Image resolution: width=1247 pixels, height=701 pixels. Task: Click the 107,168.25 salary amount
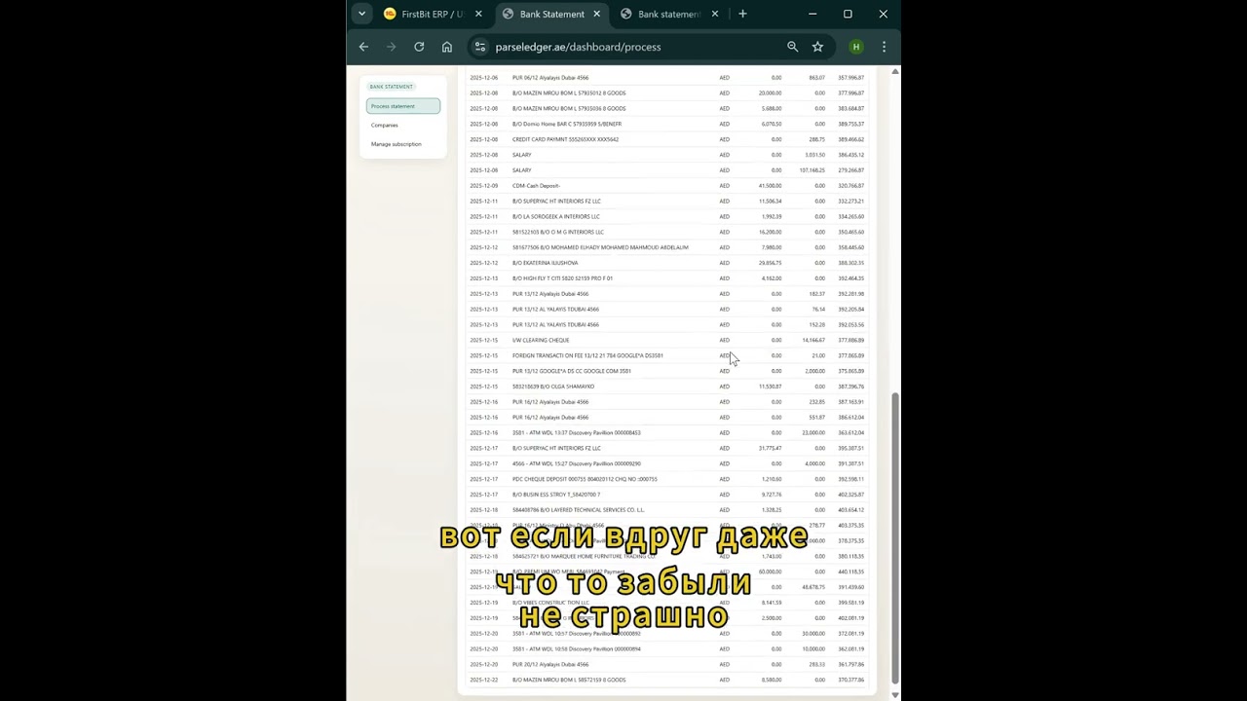(812, 170)
